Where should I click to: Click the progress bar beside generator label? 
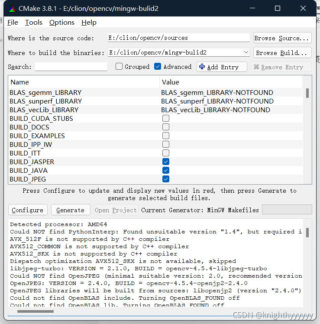pos(287,210)
